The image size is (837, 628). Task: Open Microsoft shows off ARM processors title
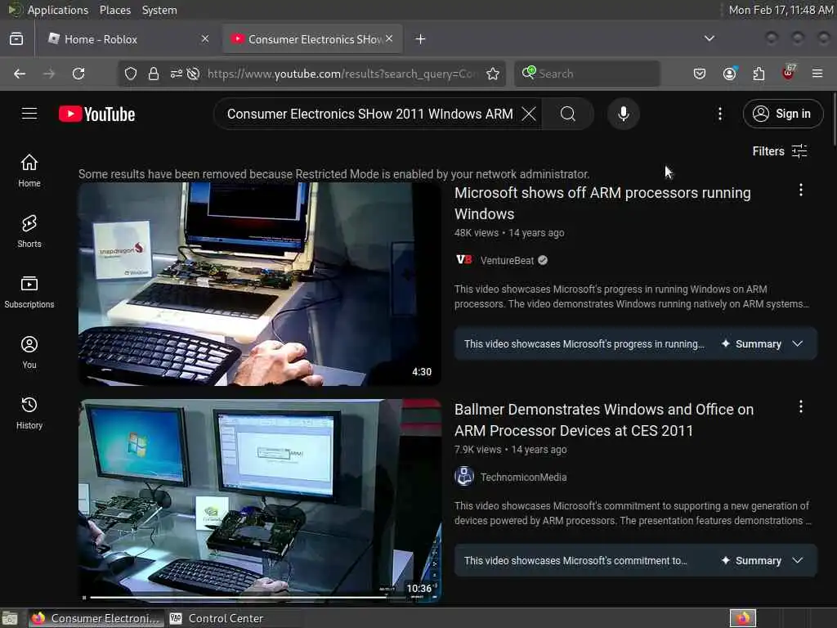tap(602, 204)
